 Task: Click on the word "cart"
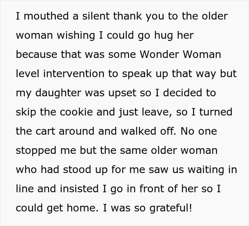pos(45,131)
